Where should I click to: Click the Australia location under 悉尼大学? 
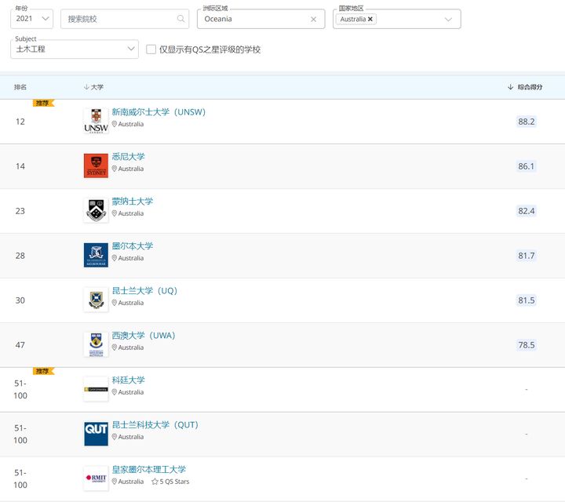128,169
